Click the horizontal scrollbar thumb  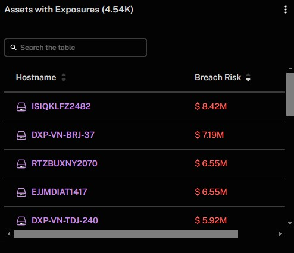pos(126,233)
